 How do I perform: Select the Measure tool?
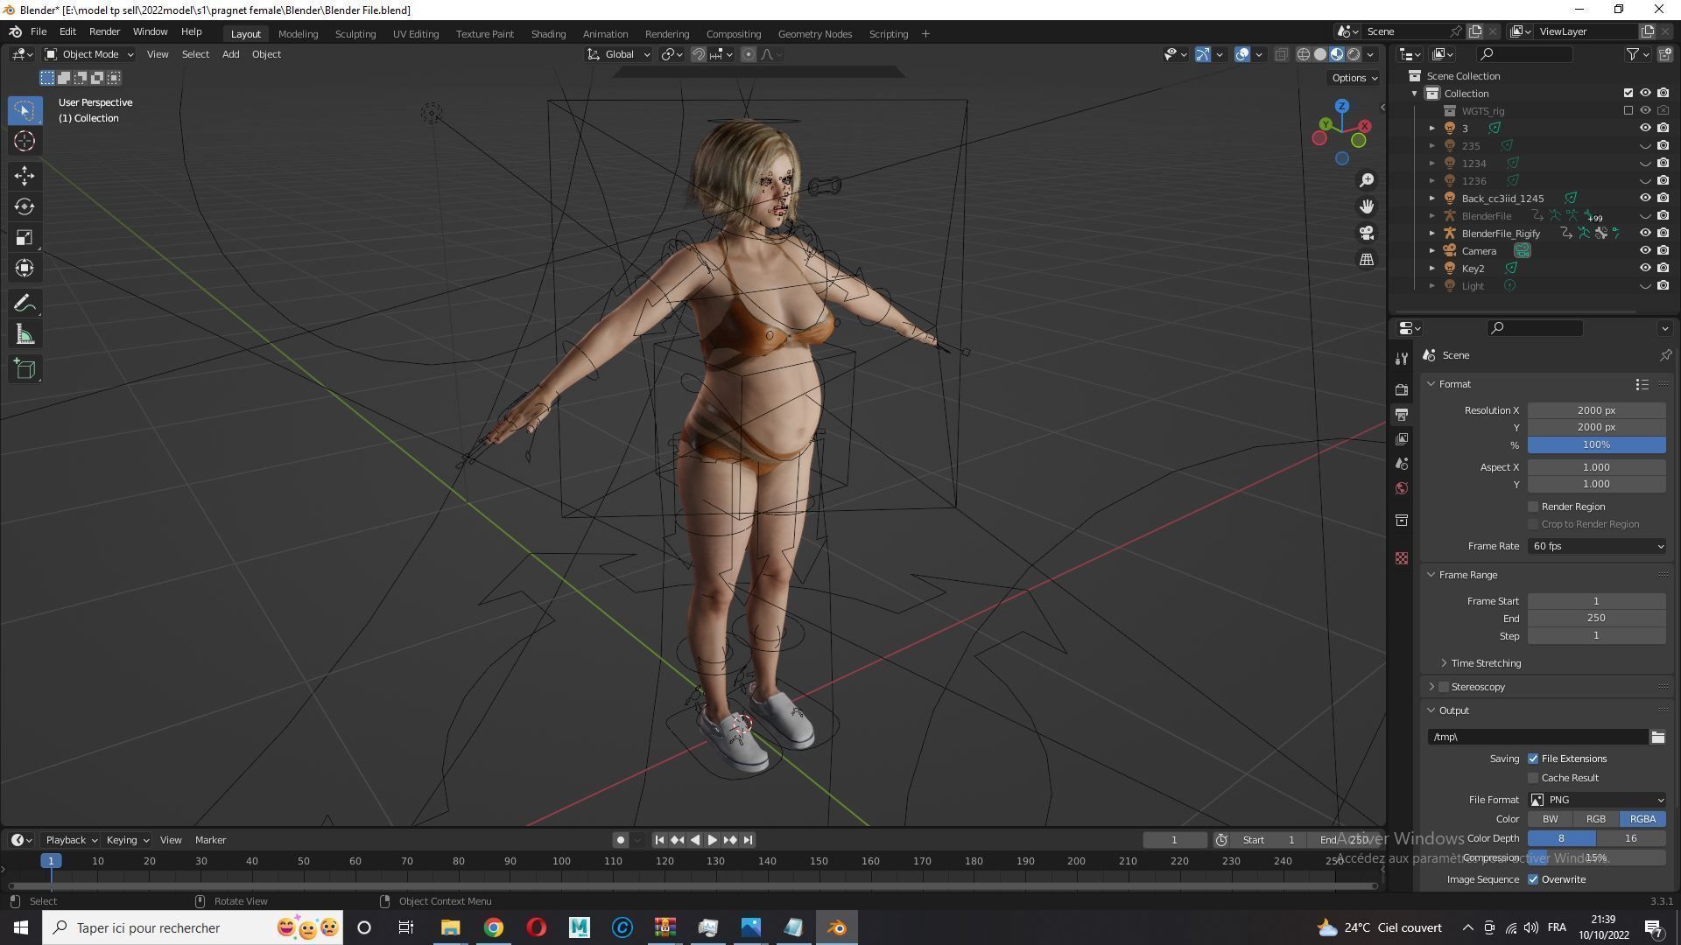[25, 334]
